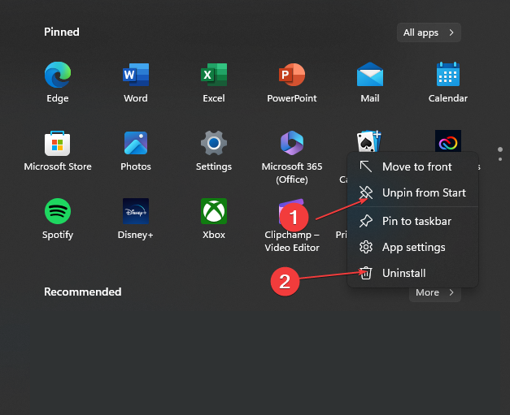Click Uninstall in the context menu
The height and width of the screenshot is (415, 510).
point(403,273)
